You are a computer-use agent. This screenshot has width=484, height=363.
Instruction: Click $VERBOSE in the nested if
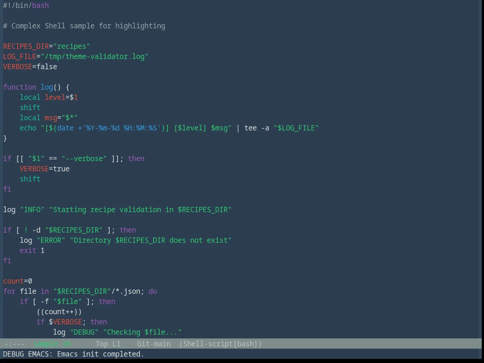[x=65, y=322]
